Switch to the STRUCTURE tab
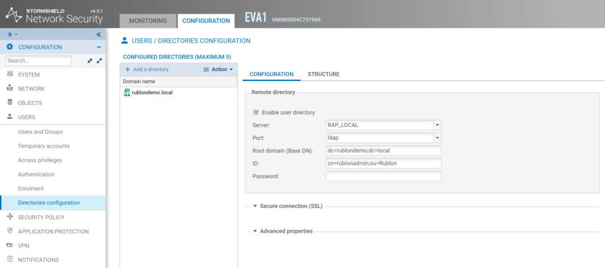The image size is (605, 268). point(323,74)
